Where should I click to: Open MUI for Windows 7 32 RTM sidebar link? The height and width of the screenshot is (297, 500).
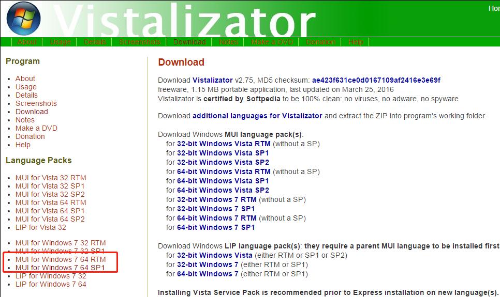point(61,243)
